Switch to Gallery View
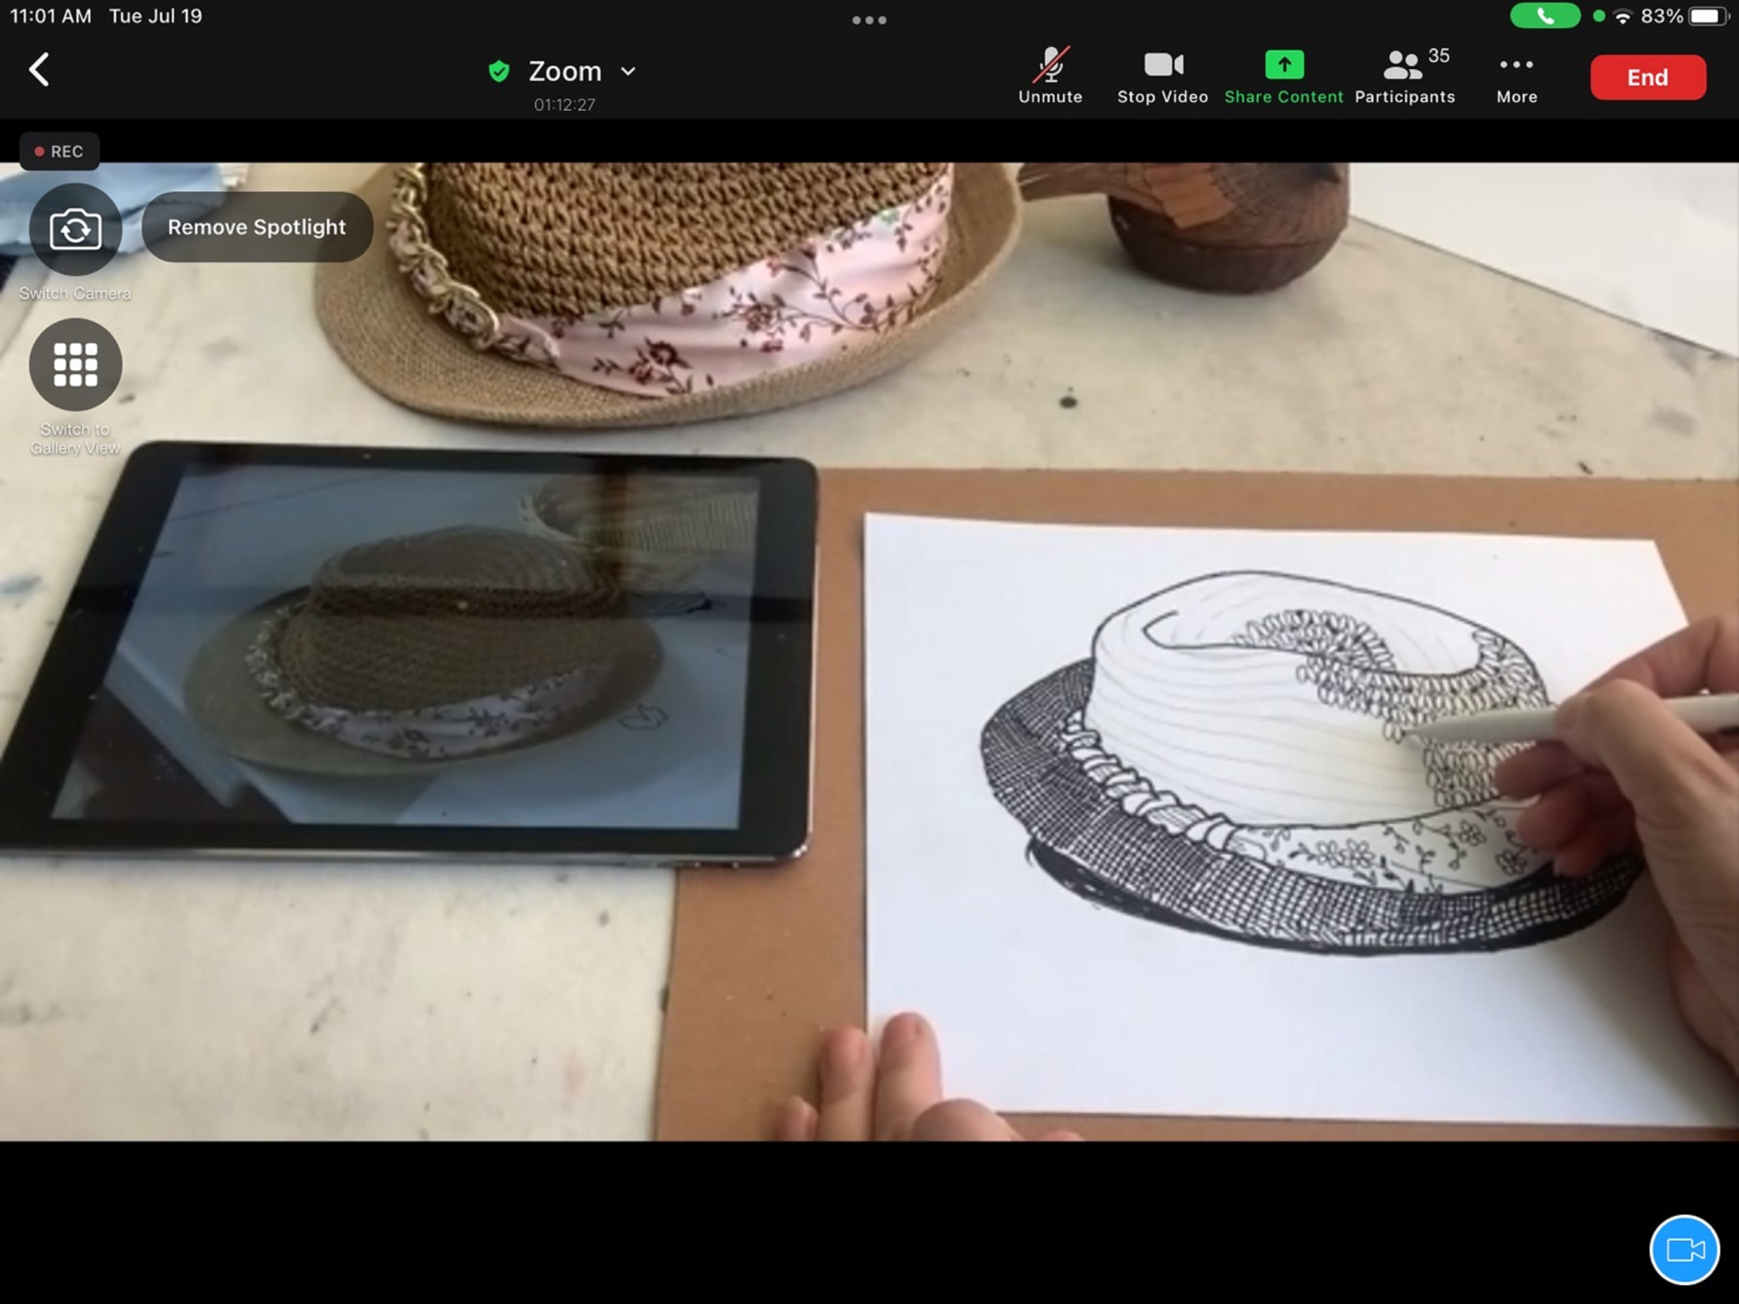The height and width of the screenshot is (1304, 1739). 76,365
